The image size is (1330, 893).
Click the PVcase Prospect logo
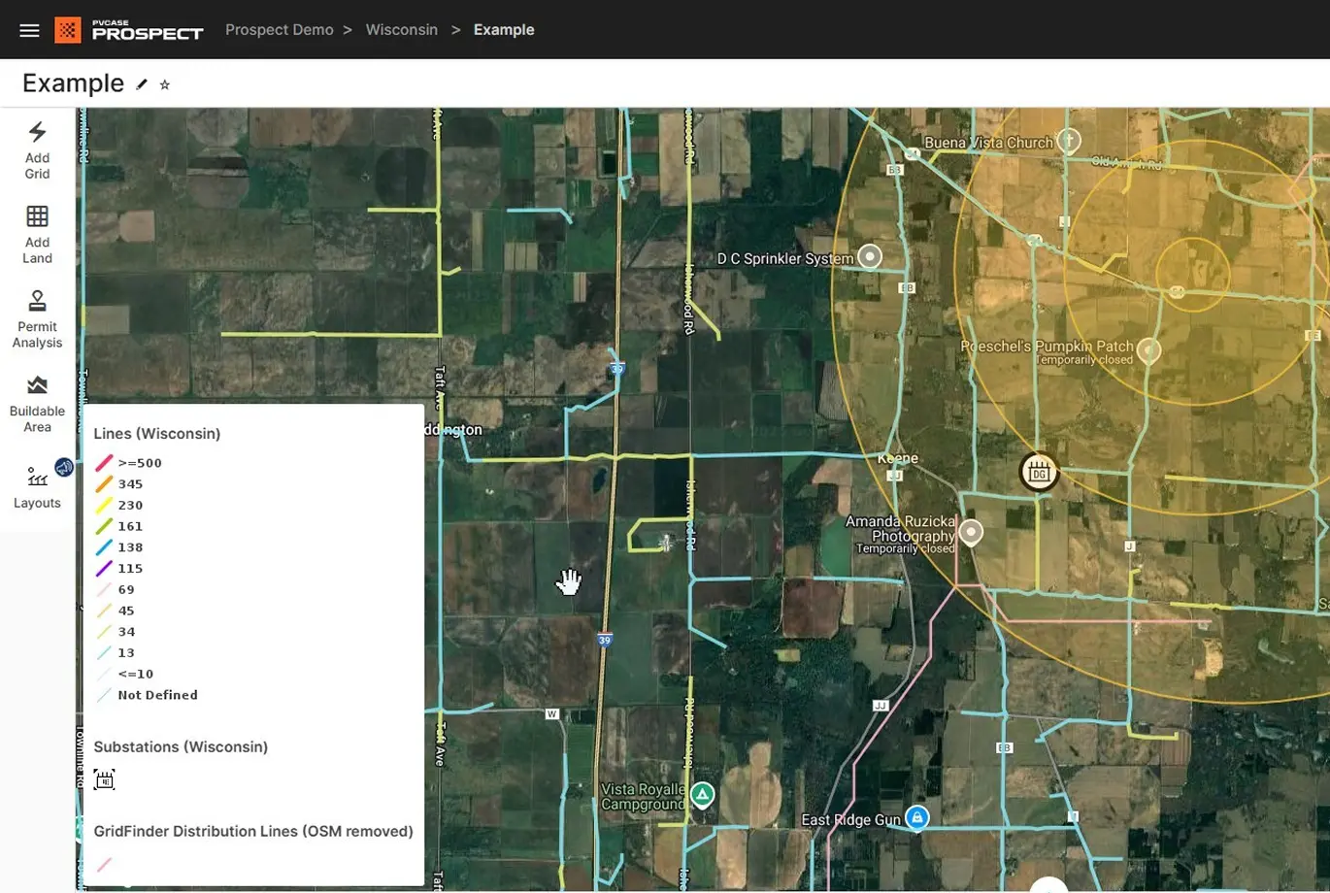point(128,29)
